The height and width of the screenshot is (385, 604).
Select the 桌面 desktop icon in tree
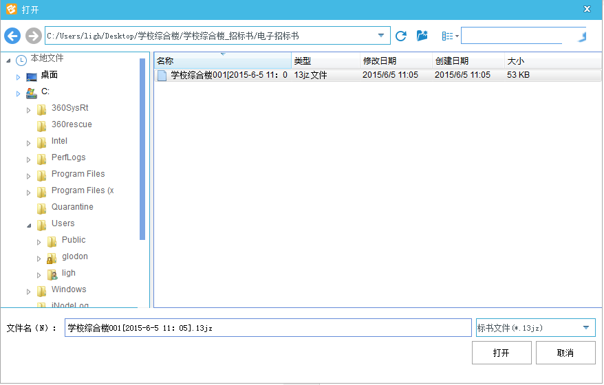[x=32, y=76]
